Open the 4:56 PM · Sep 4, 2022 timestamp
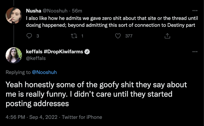The height and width of the screenshot is (126, 204). [x=31, y=117]
